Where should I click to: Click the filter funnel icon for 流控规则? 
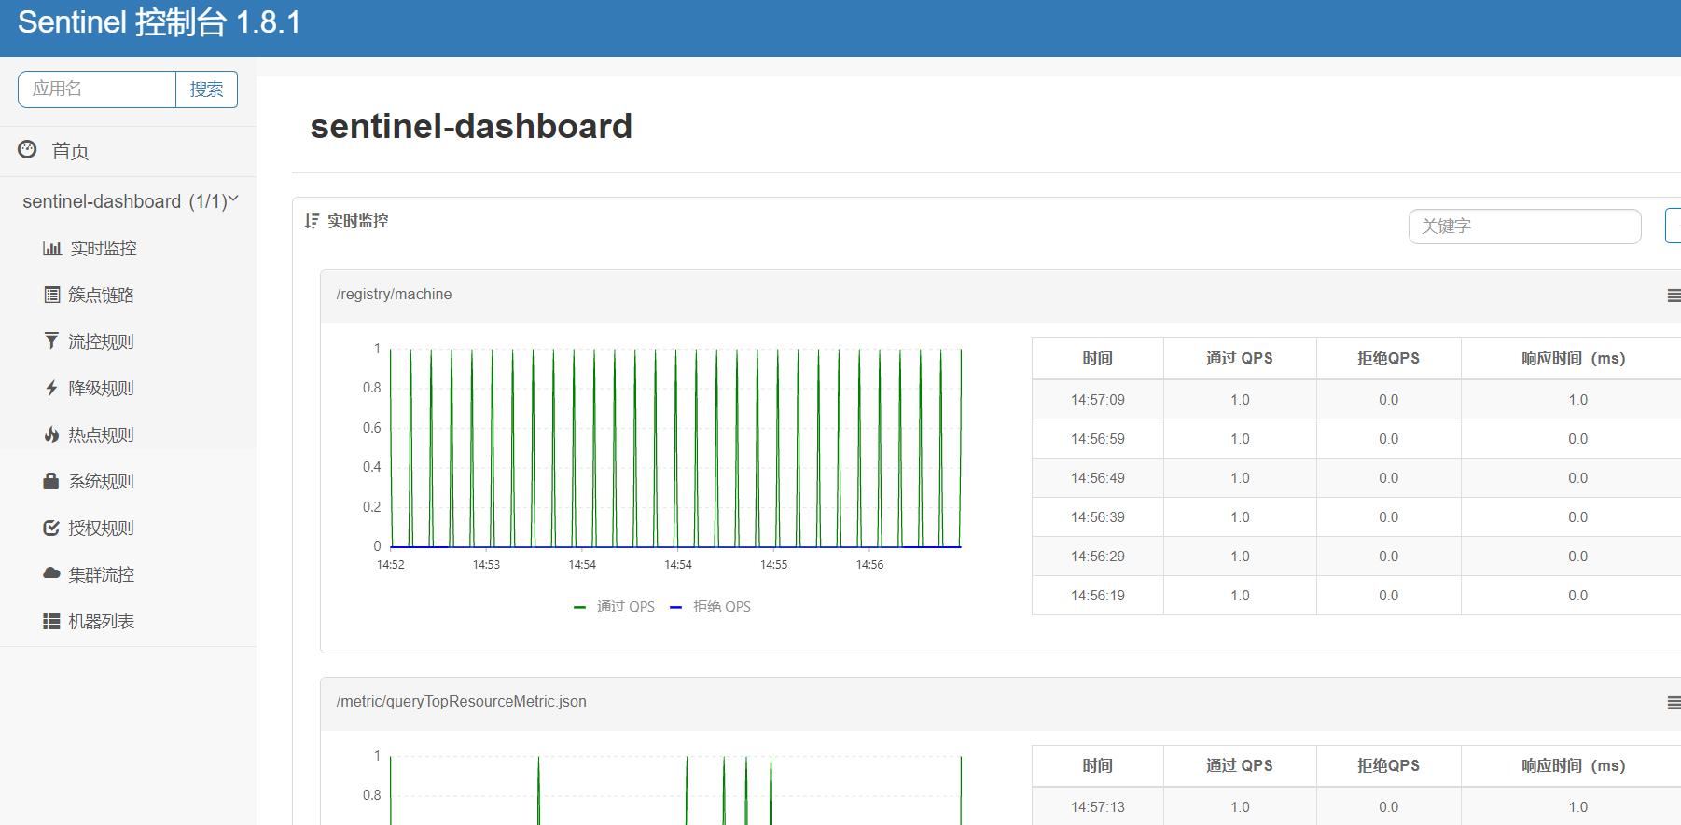[x=51, y=340]
